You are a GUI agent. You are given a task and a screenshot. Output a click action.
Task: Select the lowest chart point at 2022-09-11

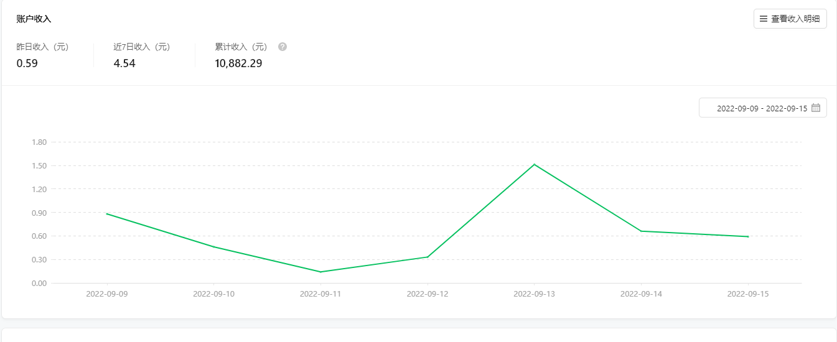(x=320, y=272)
